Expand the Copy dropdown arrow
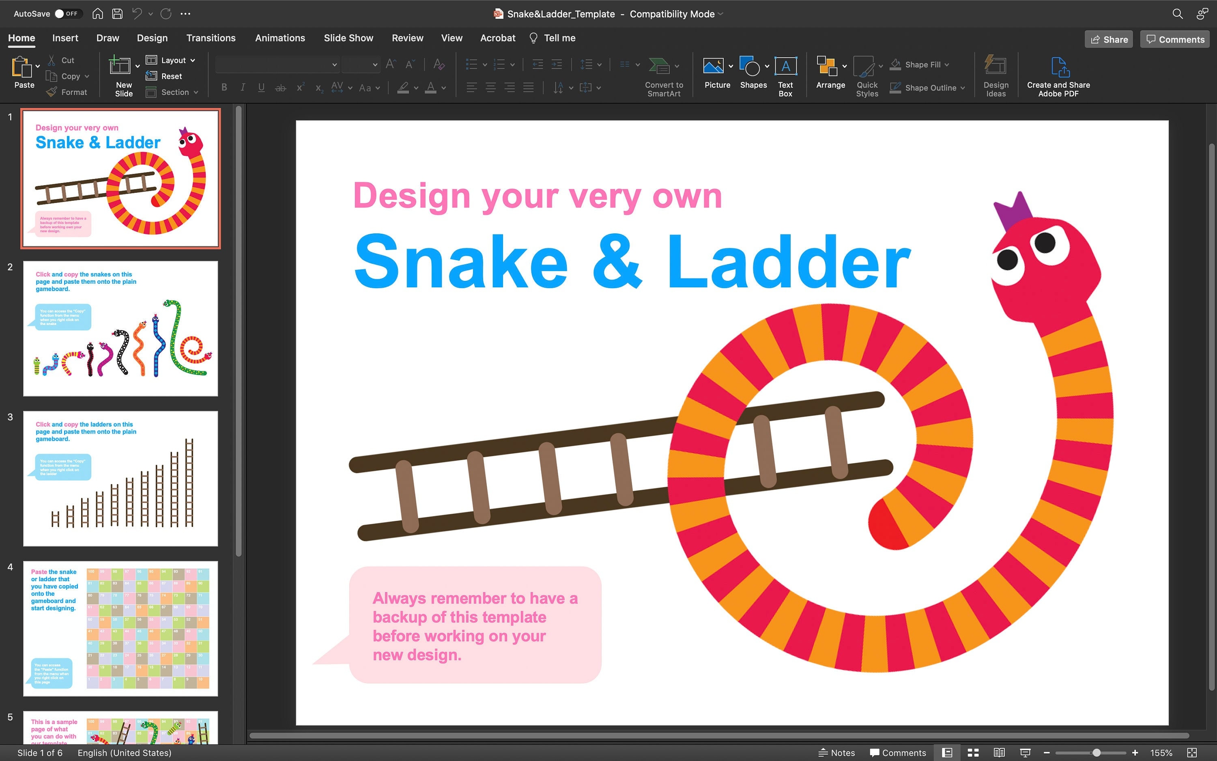 tap(87, 76)
